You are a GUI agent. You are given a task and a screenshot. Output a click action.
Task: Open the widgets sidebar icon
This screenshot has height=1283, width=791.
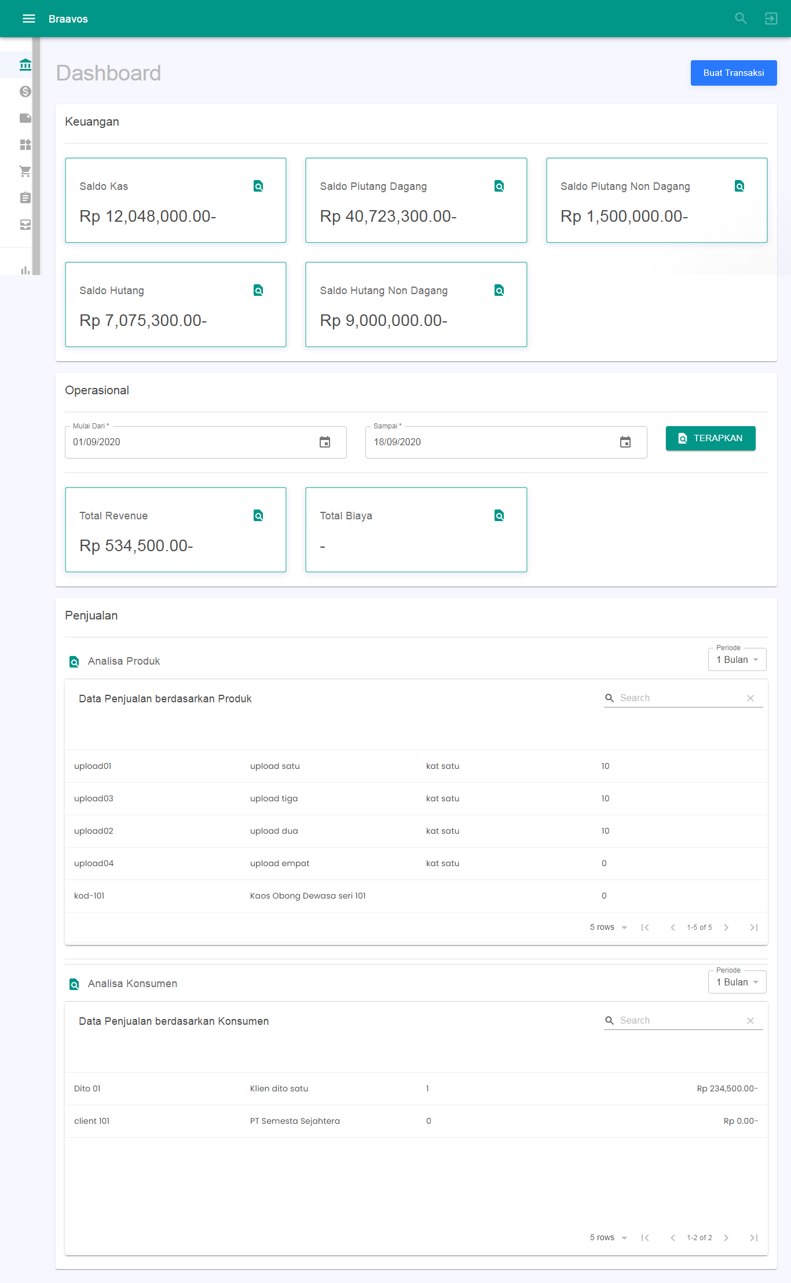25,145
